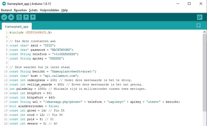Open the Bewerken menu
The height and width of the screenshot is (126, 207).
click(21, 10)
